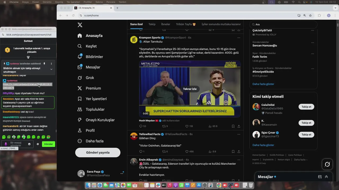Repost the Krampon Sports post
The width and height of the screenshot is (339, 190).
click(165, 126)
